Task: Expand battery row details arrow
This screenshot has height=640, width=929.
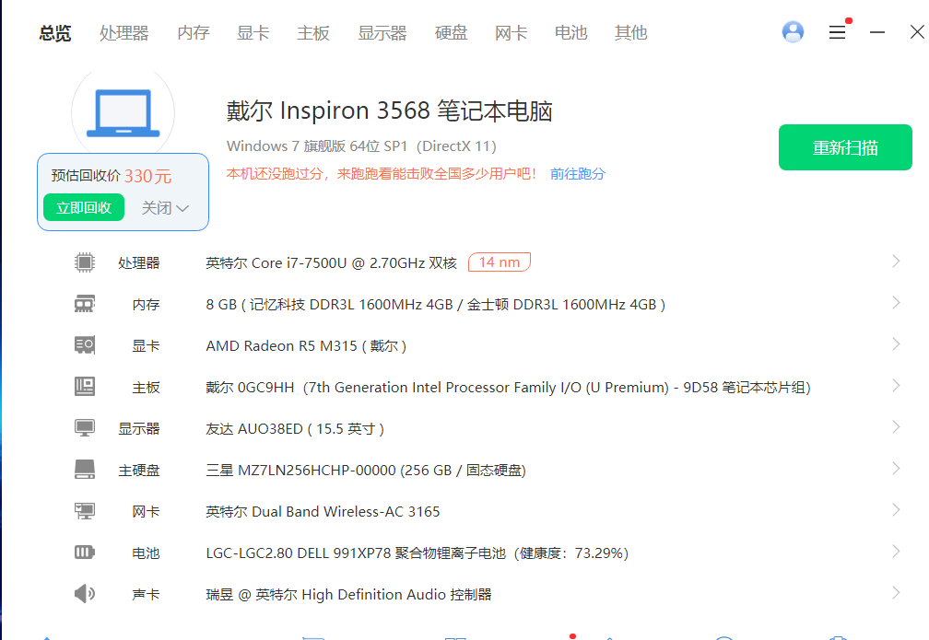Action: point(896,553)
